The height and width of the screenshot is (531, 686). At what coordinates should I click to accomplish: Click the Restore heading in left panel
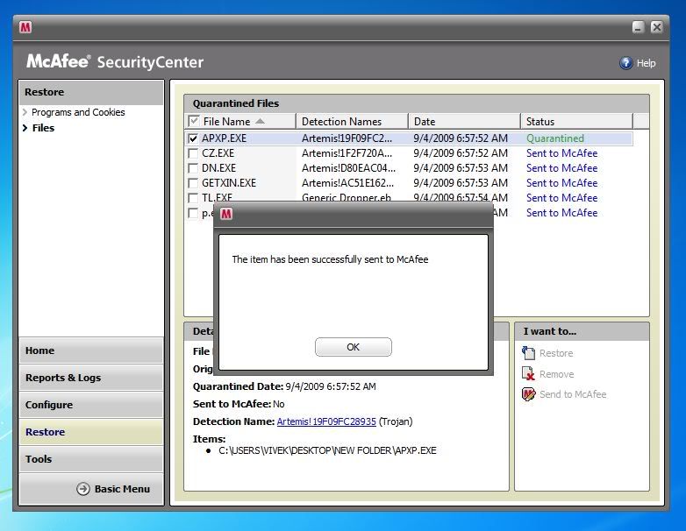coord(44,92)
